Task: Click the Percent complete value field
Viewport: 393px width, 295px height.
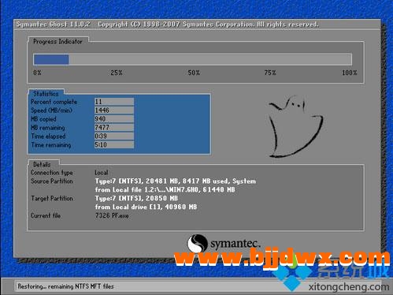Action: pyautogui.click(x=114, y=102)
